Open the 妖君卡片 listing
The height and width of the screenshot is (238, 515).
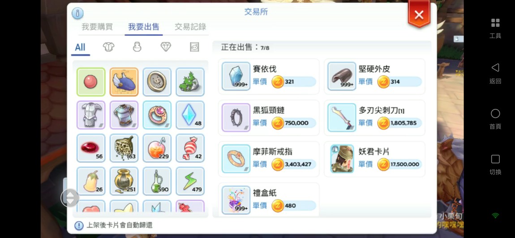[x=374, y=159]
